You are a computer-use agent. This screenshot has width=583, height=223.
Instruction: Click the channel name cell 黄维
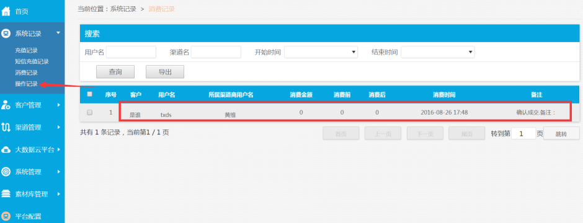tap(230, 115)
